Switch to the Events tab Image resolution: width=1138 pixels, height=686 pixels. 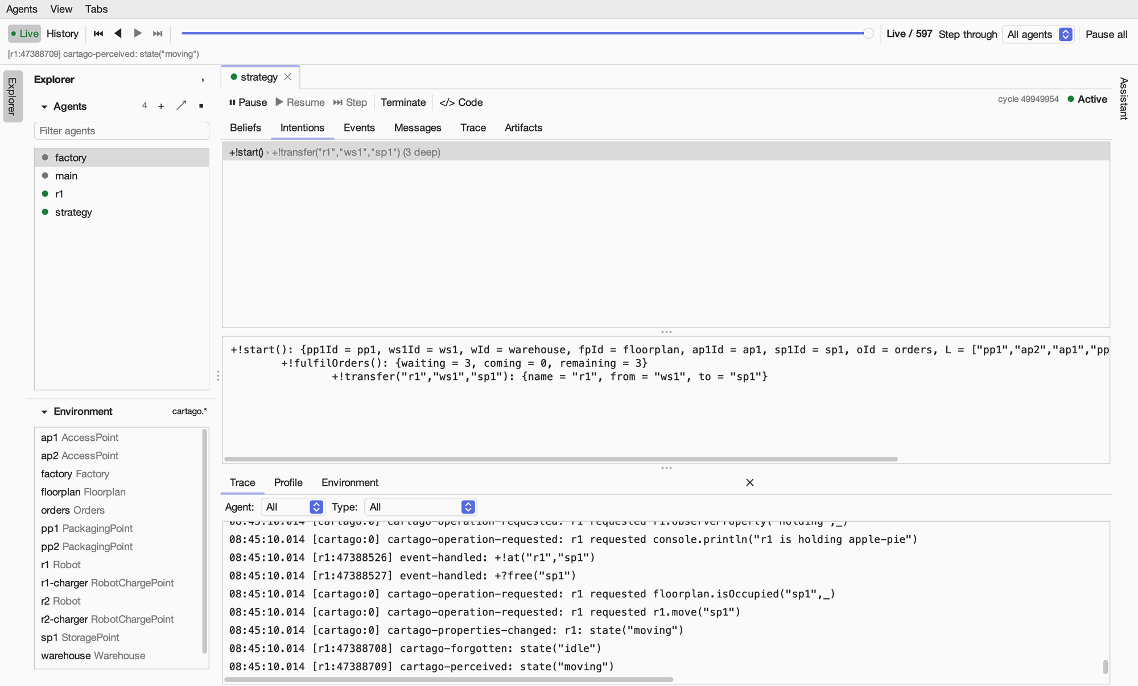click(x=359, y=128)
